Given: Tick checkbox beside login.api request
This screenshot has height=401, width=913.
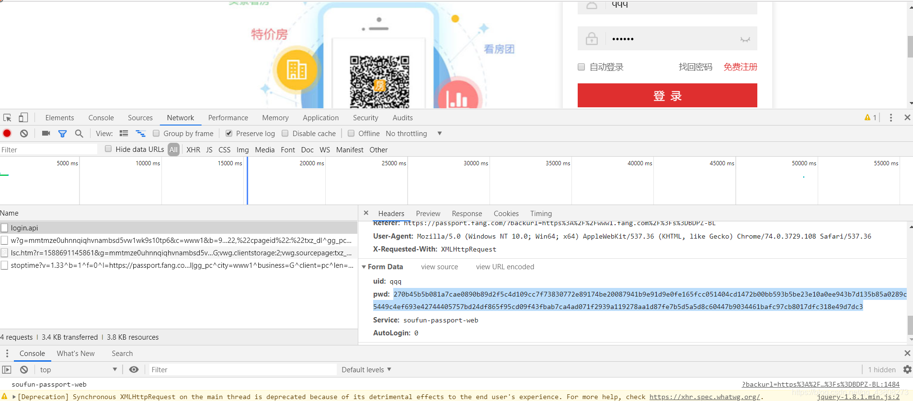Looking at the screenshot, I should (4, 228).
